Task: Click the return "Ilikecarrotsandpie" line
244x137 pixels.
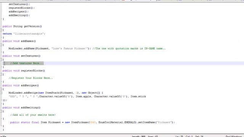Action: (24, 34)
